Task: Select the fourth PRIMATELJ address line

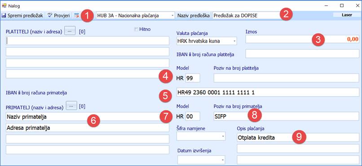Action: (x=88, y=150)
